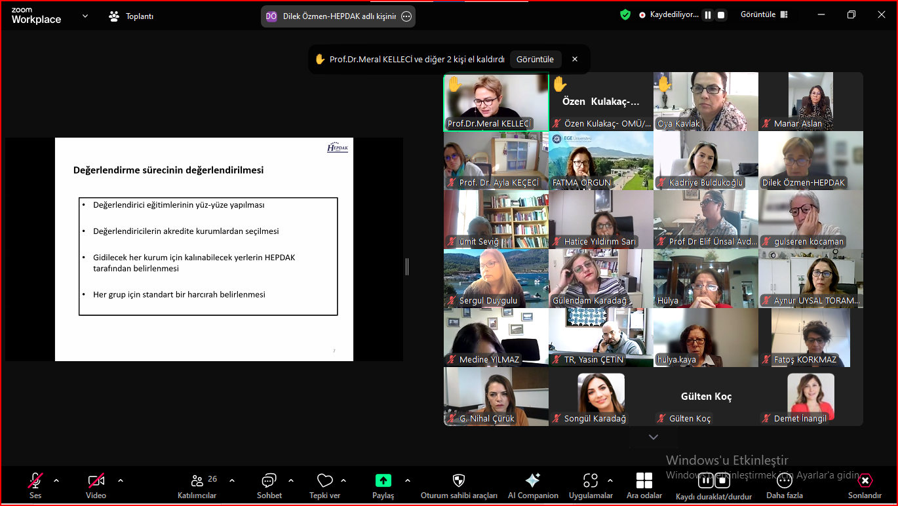This screenshot has height=506, width=898.
Task: Unmute microphone with the Ses icon
Action: (35, 481)
